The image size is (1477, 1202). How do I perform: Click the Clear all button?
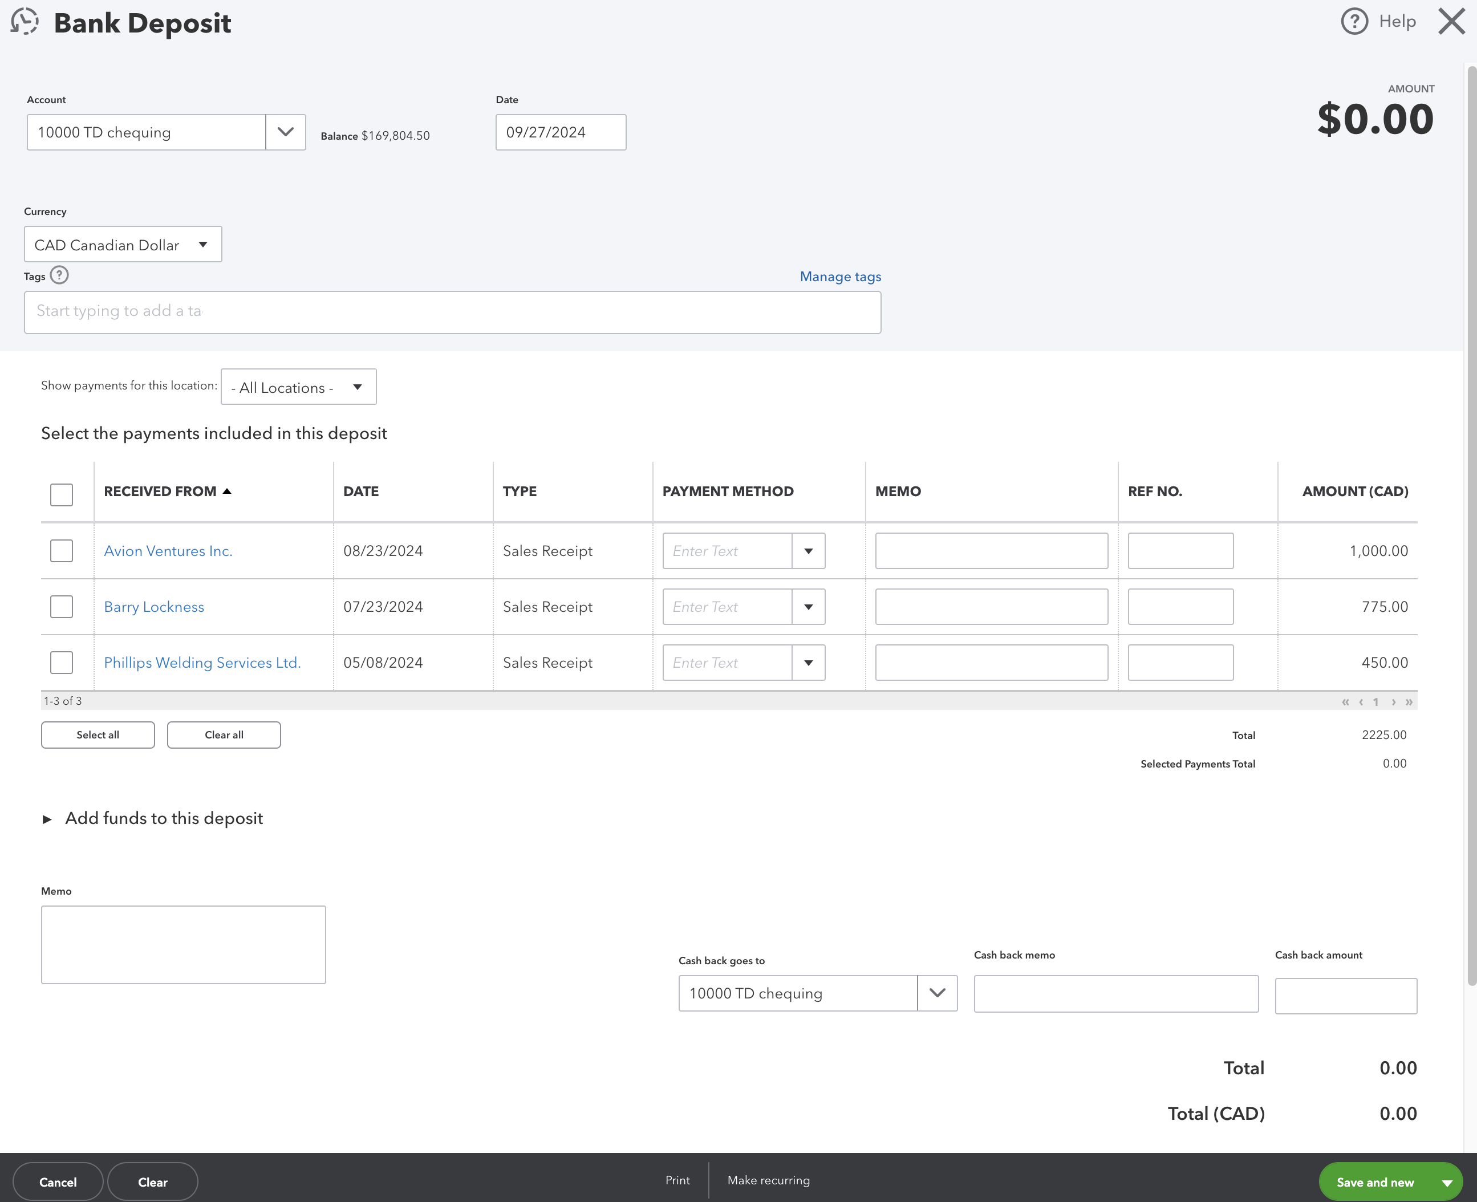tap(224, 734)
